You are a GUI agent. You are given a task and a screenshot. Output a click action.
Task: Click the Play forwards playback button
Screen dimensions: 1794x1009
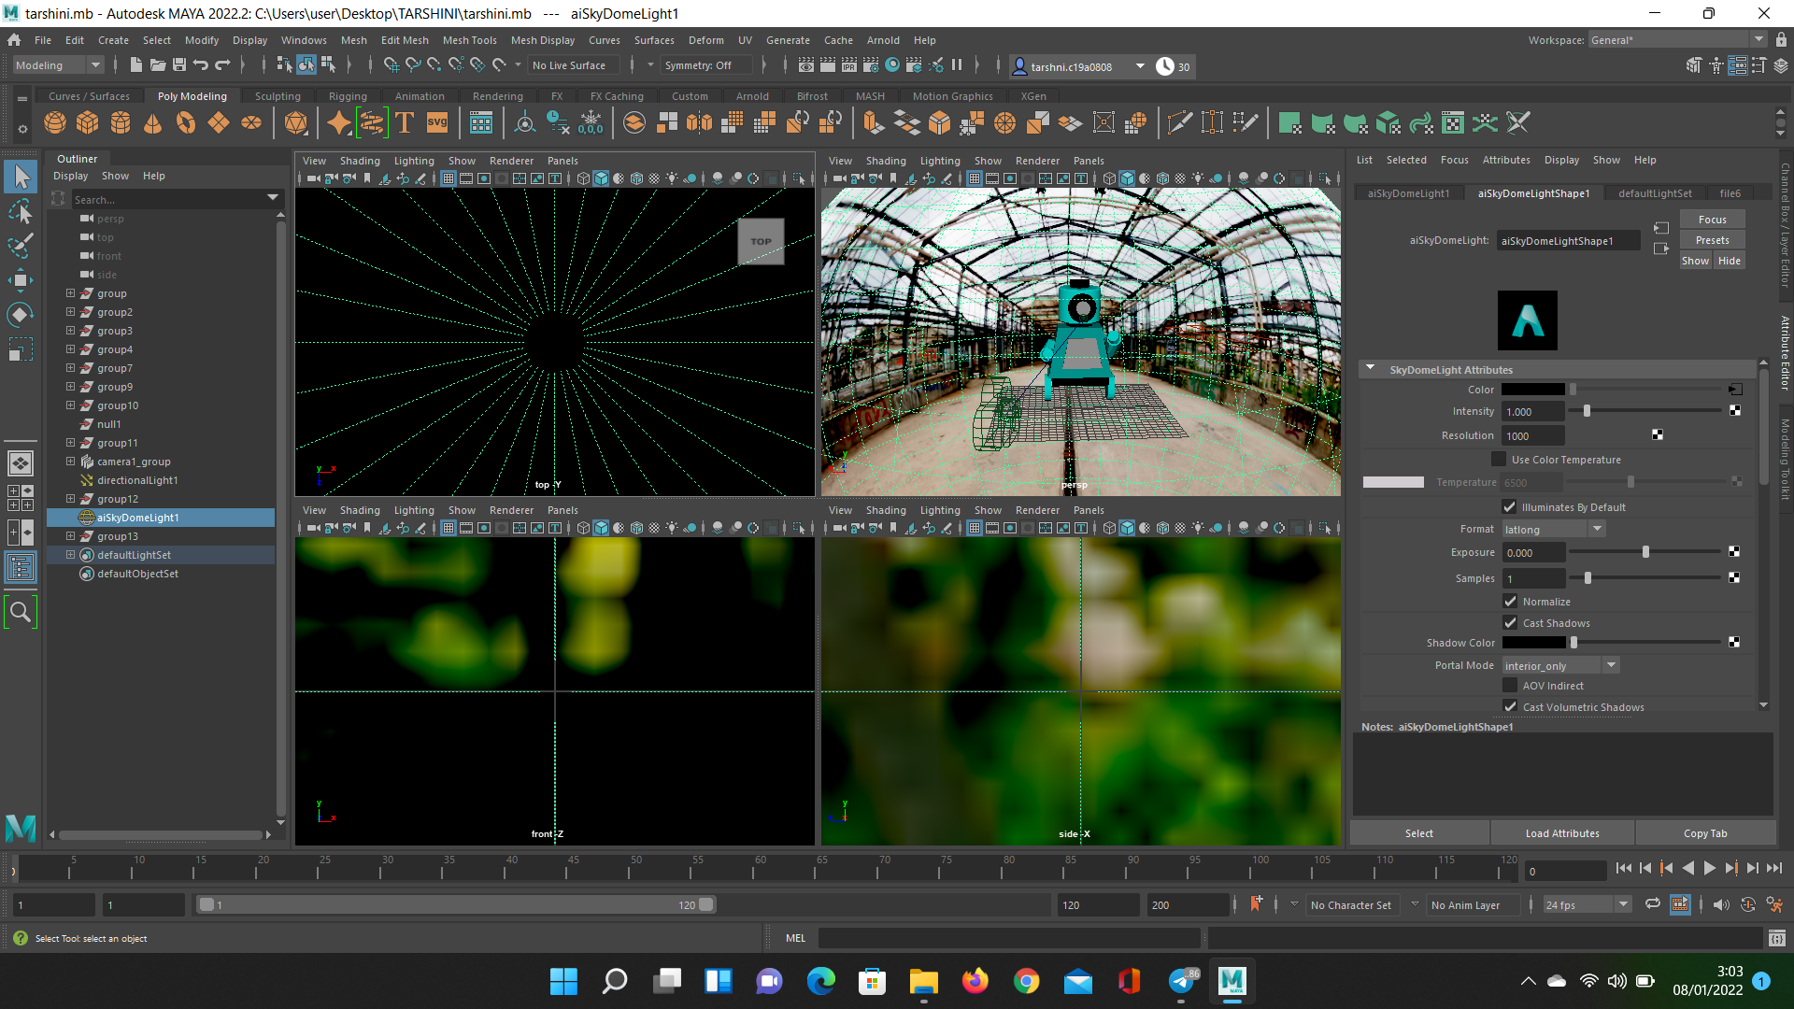(x=1709, y=868)
